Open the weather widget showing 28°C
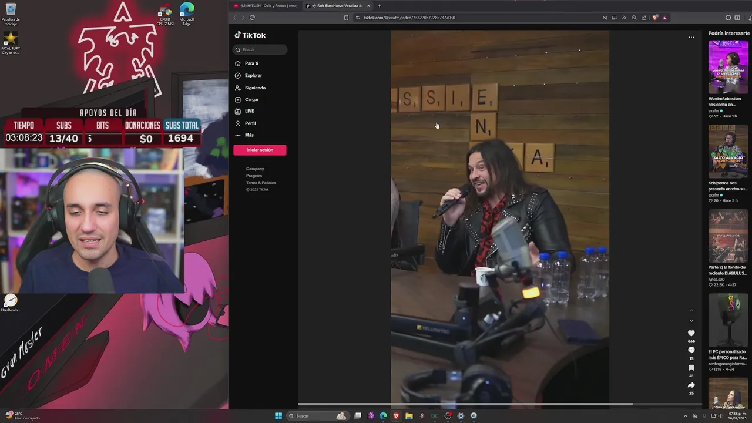This screenshot has height=423, width=752. tap(23, 416)
